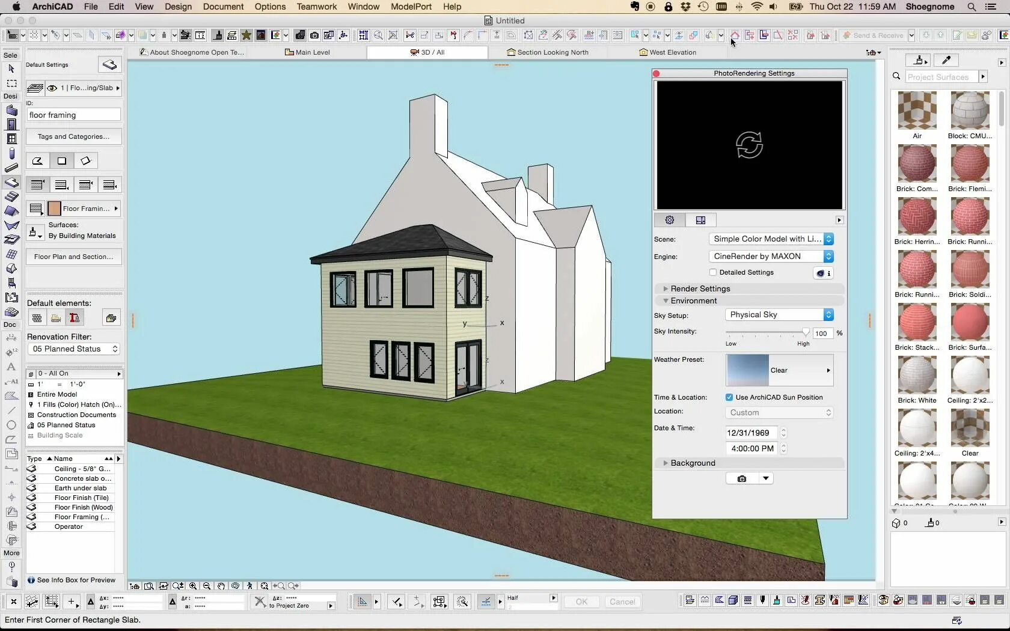Open slab Default Settings dialog icon
Image resolution: width=1010 pixels, height=631 pixels.
109,64
